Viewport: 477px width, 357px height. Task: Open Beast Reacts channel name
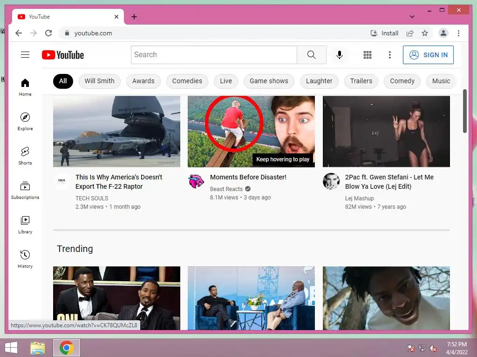pos(226,189)
